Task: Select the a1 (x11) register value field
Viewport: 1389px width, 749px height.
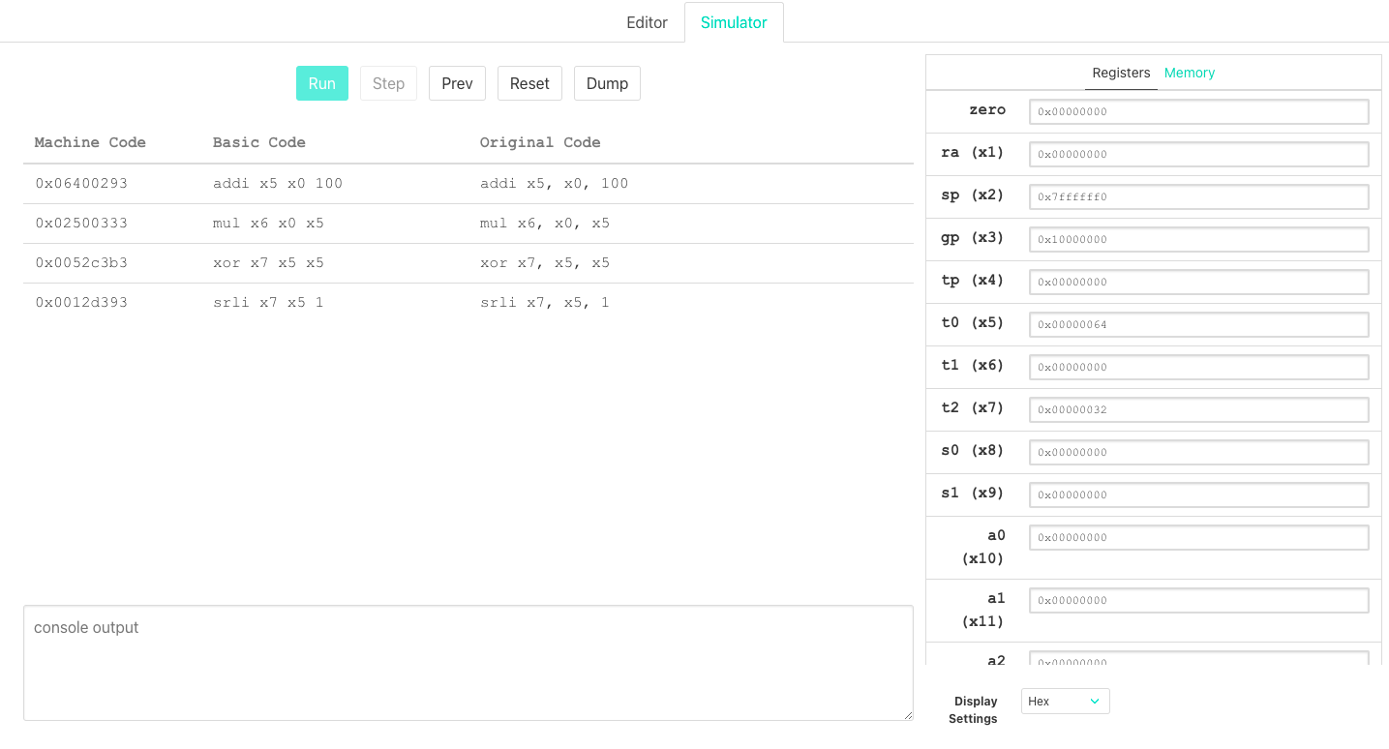Action: [x=1198, y=600]
